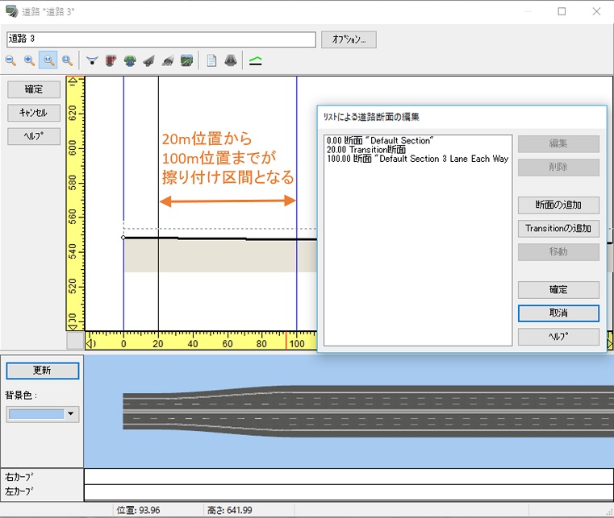Click the document page toolbar icon

pyautogui.click(x=211, y=60)
